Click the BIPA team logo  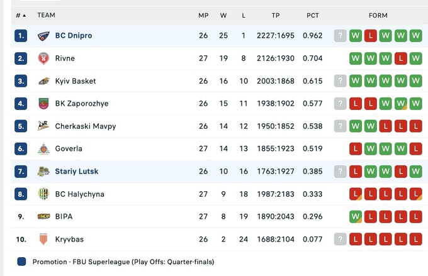coord(43,217)
